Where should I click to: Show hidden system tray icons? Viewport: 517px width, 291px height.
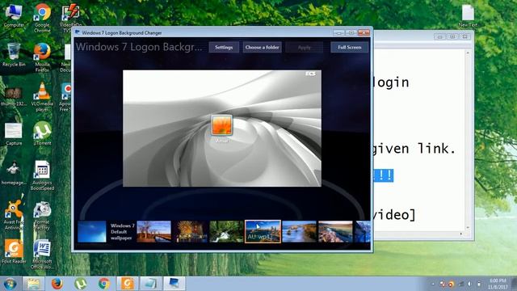point(433,284)
